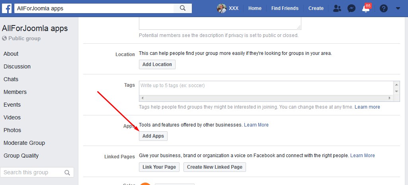
Task: Select Moderate Group in the sidebar
Action: [x=24, y=143]
